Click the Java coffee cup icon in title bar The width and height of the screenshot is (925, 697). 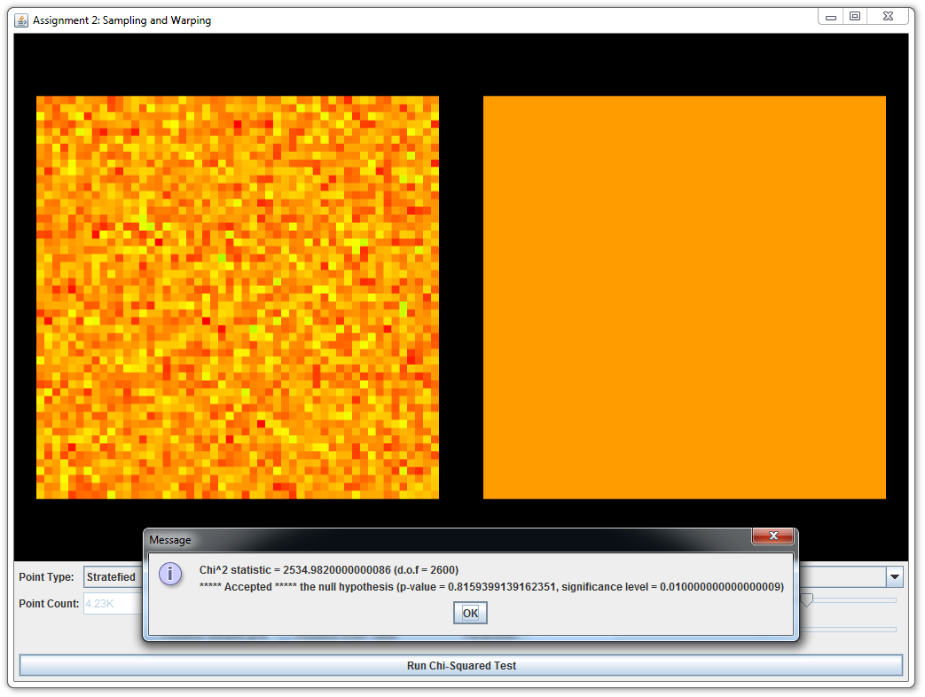[21, 20]
